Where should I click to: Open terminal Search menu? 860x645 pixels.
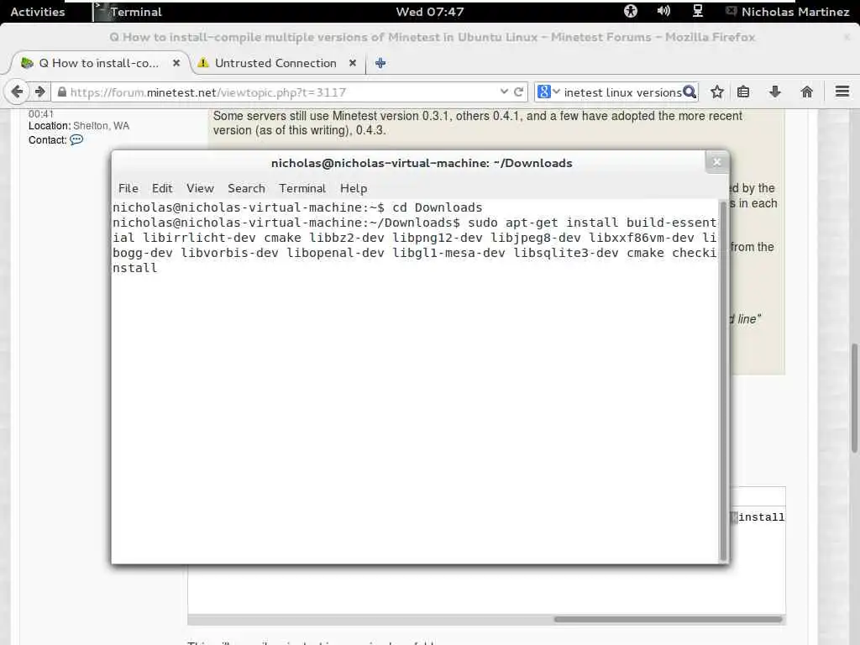click(246, 188)
